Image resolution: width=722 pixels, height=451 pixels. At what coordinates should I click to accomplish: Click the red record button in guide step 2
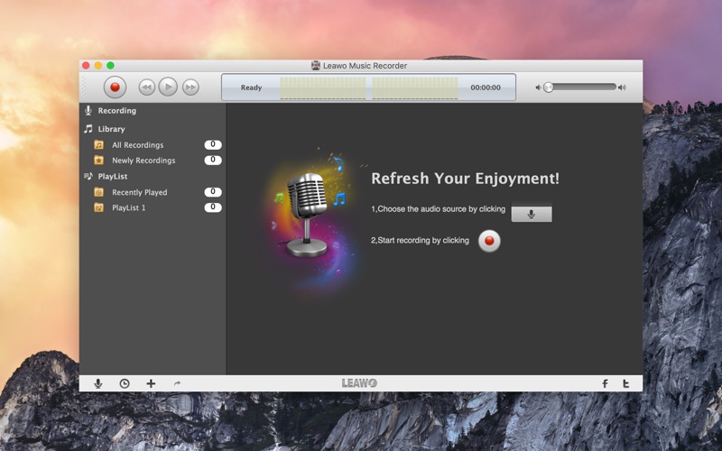pos(489,241)
